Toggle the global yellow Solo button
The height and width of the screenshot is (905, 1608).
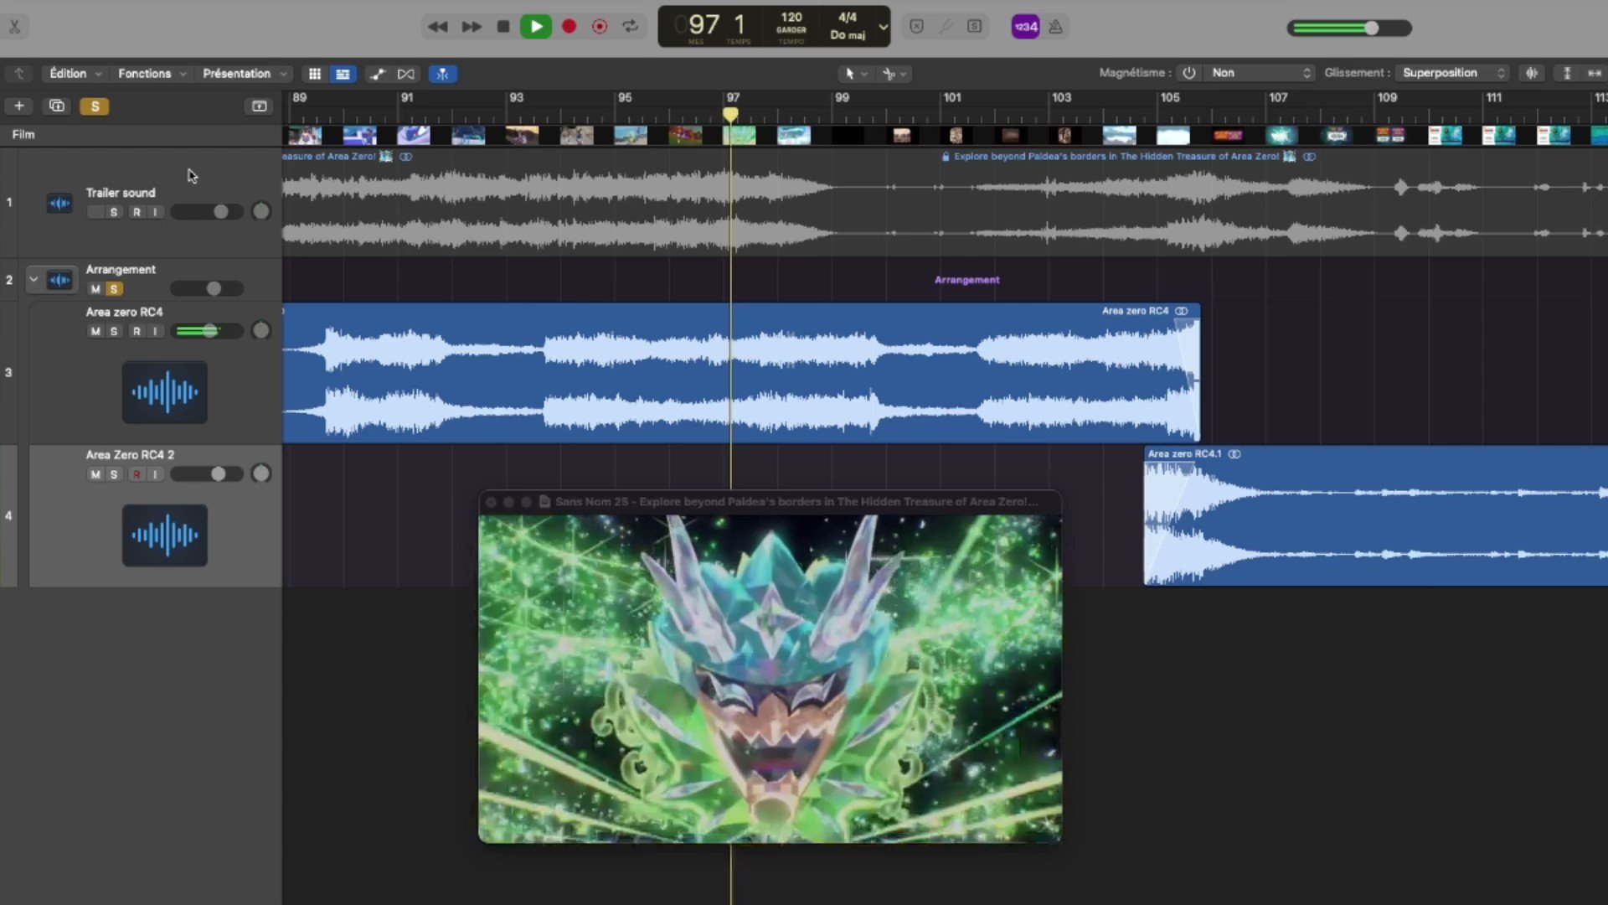click(95, 106)
